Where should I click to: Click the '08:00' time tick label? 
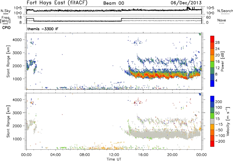tap(84, 155)
